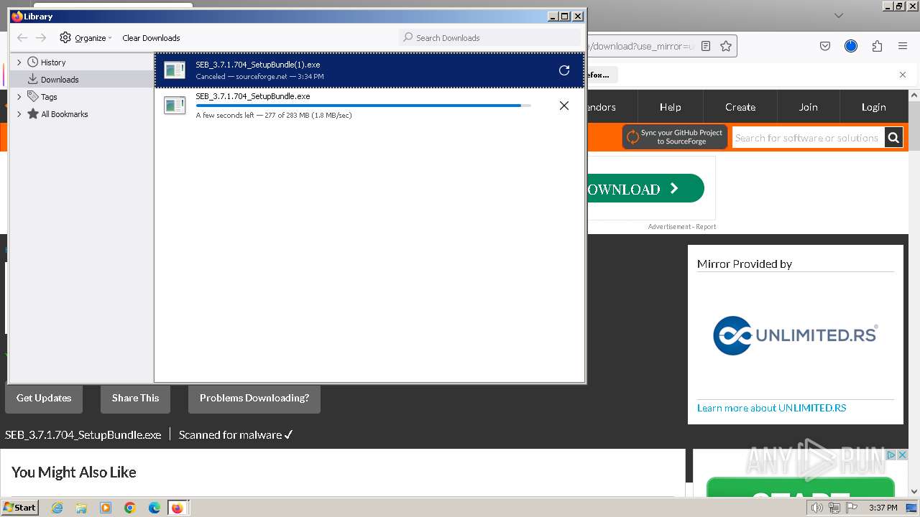Click the SEB SetupBundle(1).exe file icon
The image size is (920, 517).
[175, 70]
